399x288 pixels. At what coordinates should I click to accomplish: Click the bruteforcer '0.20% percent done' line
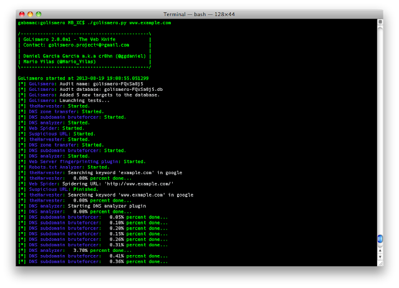point(93,228)
